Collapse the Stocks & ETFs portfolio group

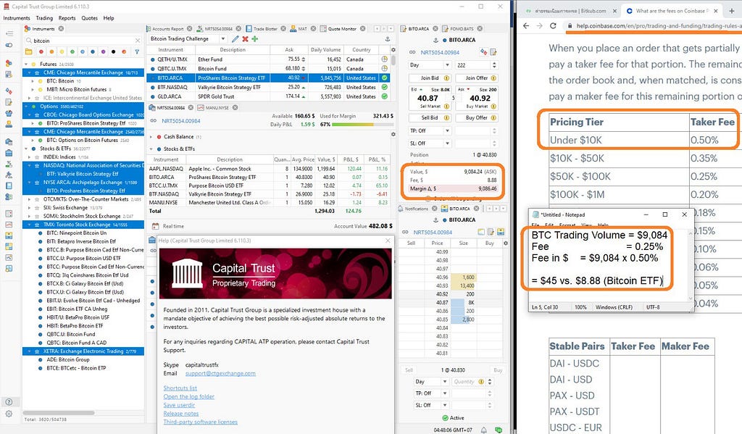151,149
